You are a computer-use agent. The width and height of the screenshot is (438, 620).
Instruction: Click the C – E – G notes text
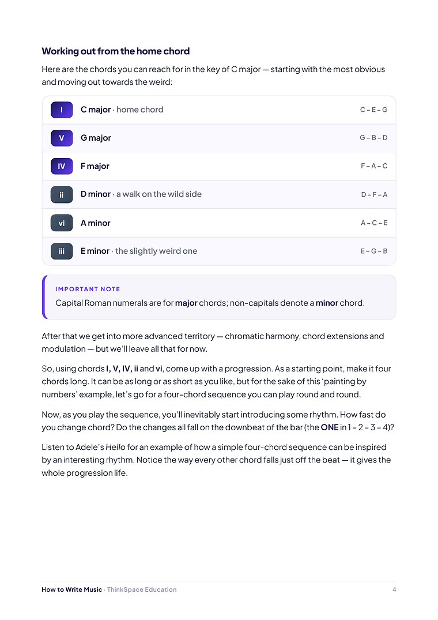click(x=373, y=110)
